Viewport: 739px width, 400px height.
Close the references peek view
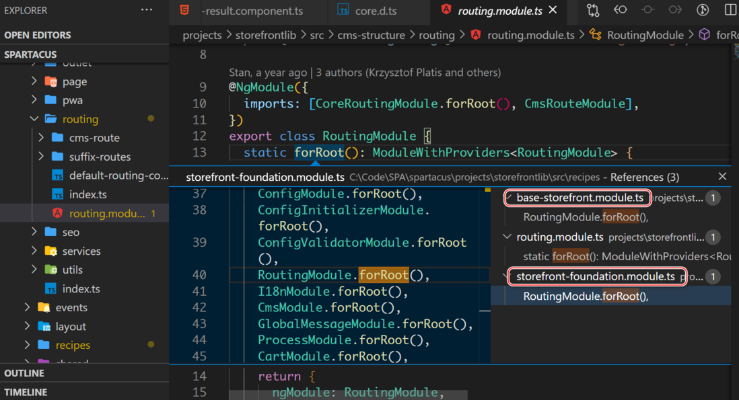point(722,176)
